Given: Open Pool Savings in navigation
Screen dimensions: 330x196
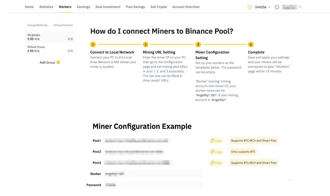Looking at the screenshot, I should point(135,7).
